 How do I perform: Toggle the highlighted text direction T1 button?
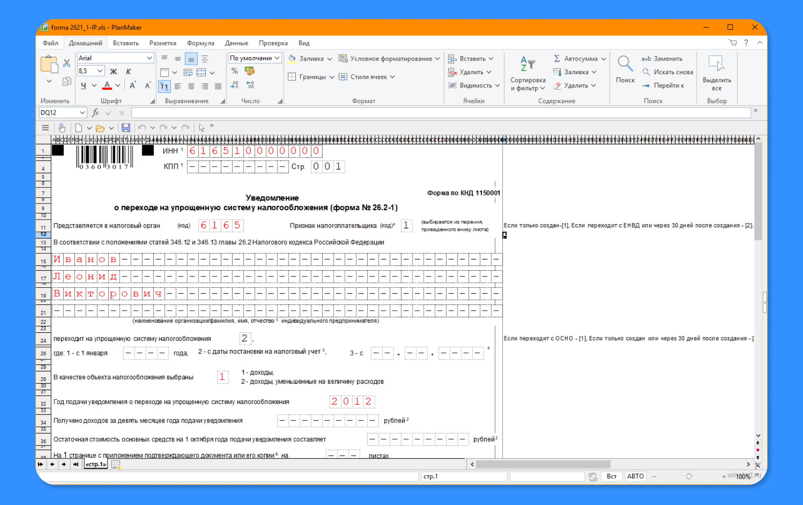click(x=164, y=86)
